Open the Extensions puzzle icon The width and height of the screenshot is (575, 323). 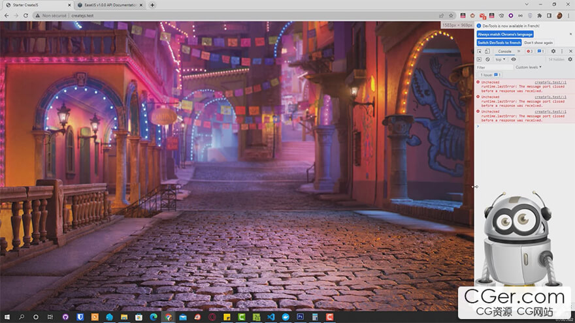point(540,16)
